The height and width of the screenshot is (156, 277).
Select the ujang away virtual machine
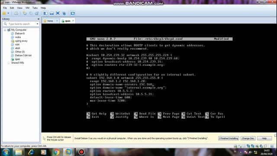coord(21,41)
